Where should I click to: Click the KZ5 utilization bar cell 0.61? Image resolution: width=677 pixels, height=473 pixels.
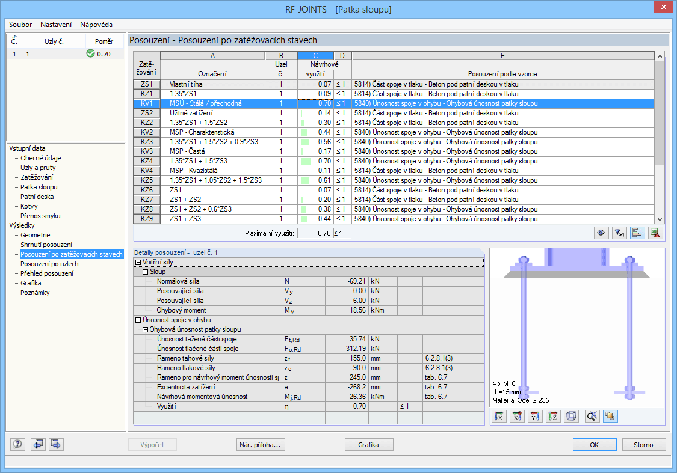tap(315, 180)
